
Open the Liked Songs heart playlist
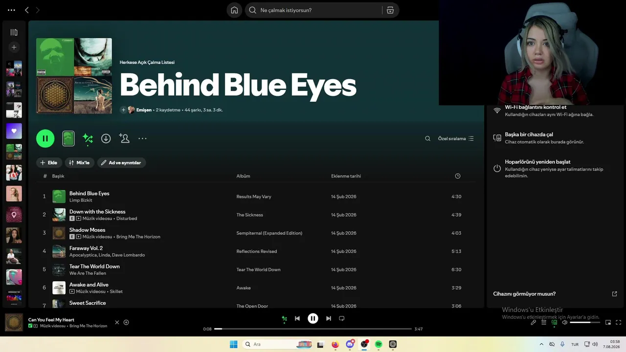[x=14, y=131]
